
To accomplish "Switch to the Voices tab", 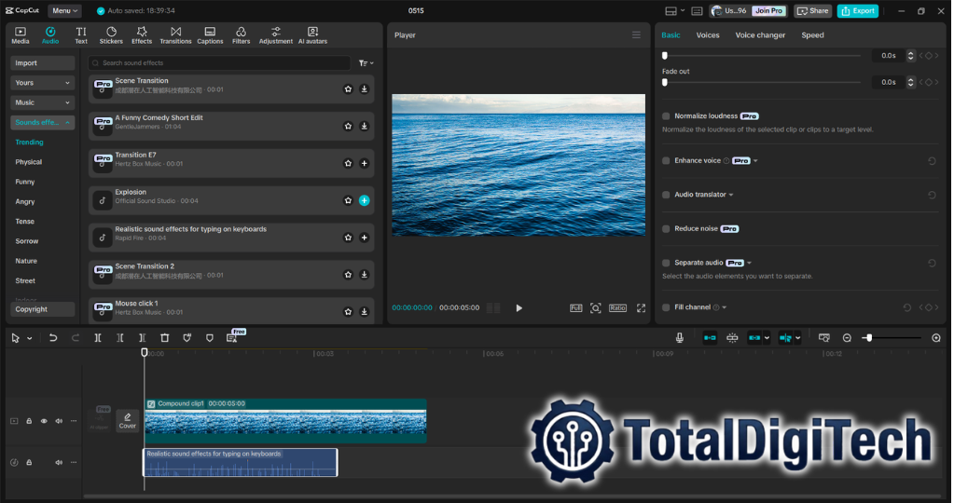I will [708, 35].
